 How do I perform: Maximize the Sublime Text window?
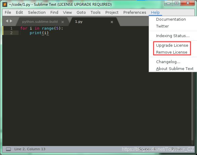click(176, 3)
